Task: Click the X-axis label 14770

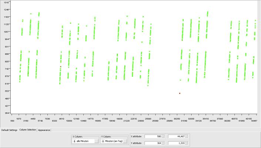Action: pos(91,119)
